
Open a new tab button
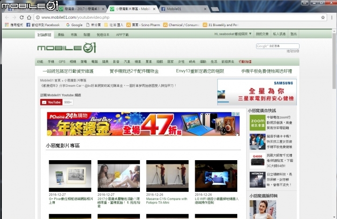click(x=215, y=9)
